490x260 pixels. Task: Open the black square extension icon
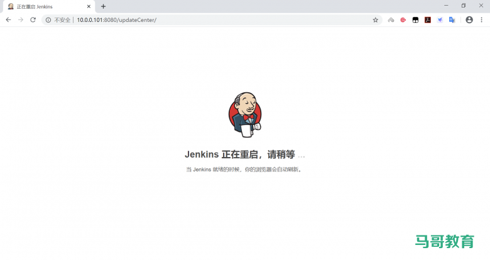coord(415,20)
